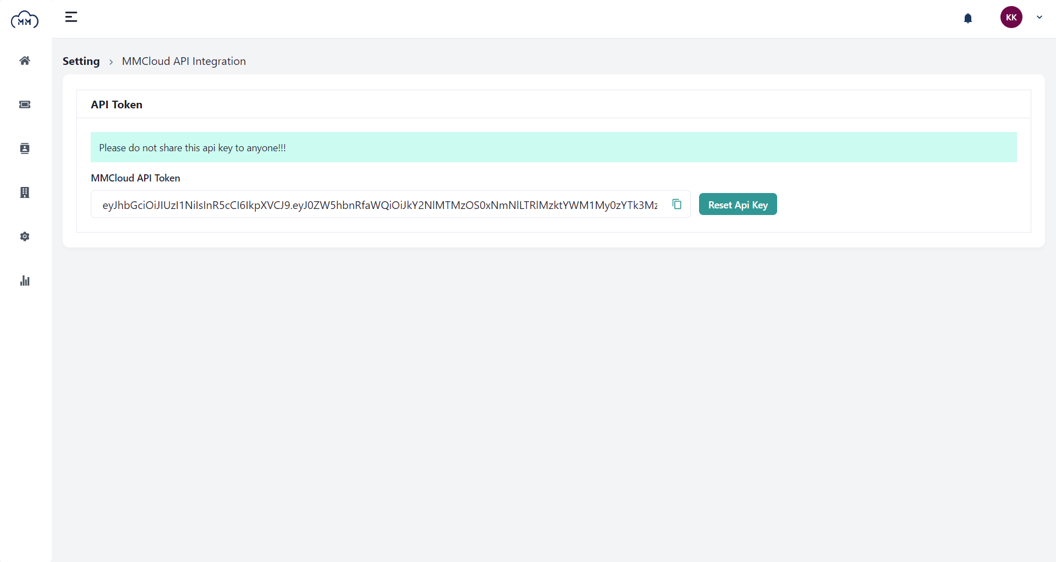The width and height of the screenshot is (1056, 562).
Task: Open the notifications bell
Action: (x=968, y=18)
